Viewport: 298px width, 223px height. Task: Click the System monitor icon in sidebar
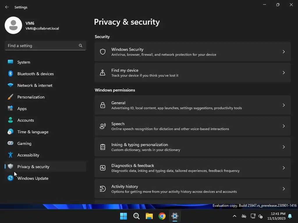click(10, 62)
